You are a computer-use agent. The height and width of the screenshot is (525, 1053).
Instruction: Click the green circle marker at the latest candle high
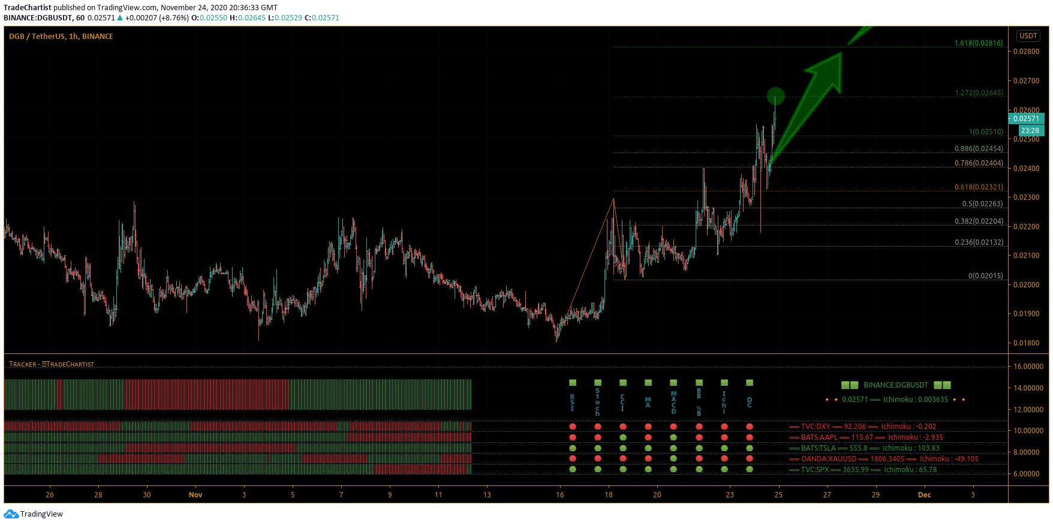775,96
